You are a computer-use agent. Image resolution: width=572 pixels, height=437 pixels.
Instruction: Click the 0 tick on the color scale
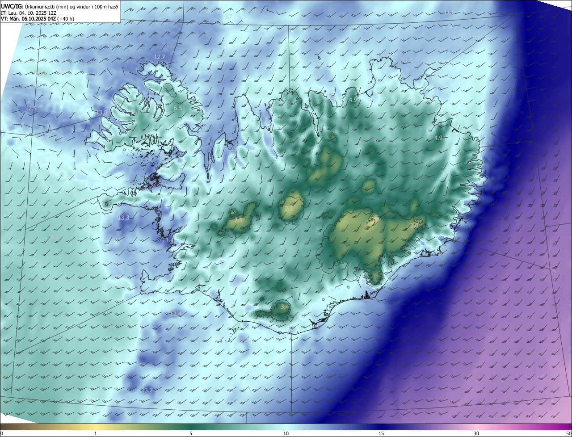[2, 433]
